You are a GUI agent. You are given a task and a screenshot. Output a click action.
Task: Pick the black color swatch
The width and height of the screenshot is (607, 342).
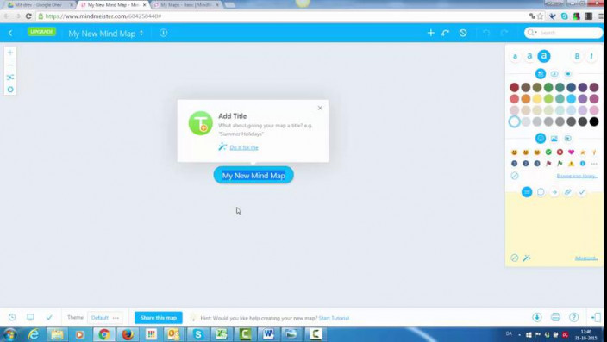594,121
